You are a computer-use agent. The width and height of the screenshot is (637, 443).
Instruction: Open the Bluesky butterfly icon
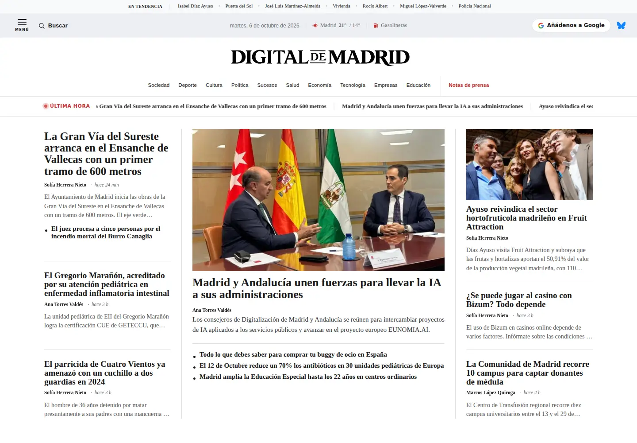click(622, 26)
